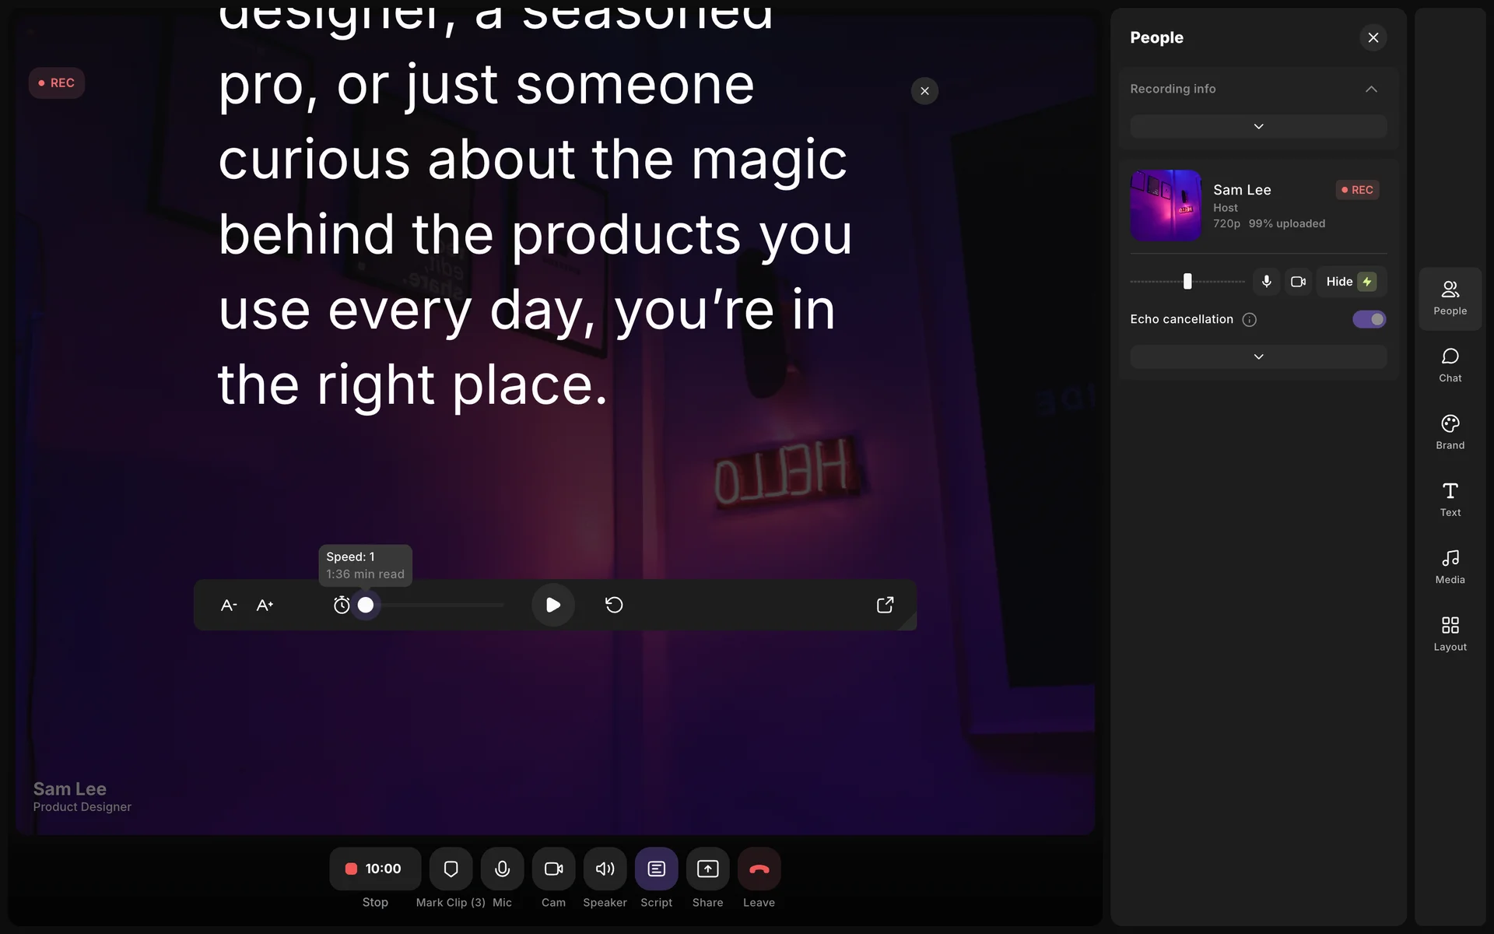Pop out the teleprompter in new window
Screen dimensions: 1494x934
(x=885, y=605)
